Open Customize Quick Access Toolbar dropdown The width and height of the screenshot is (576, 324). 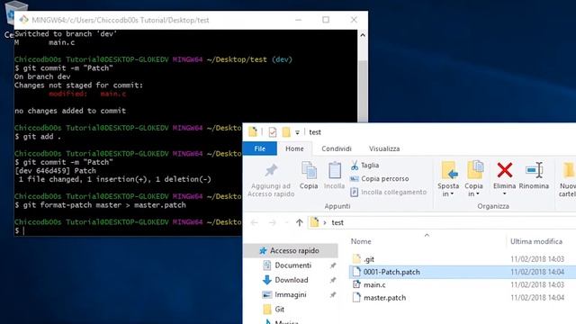297,132
